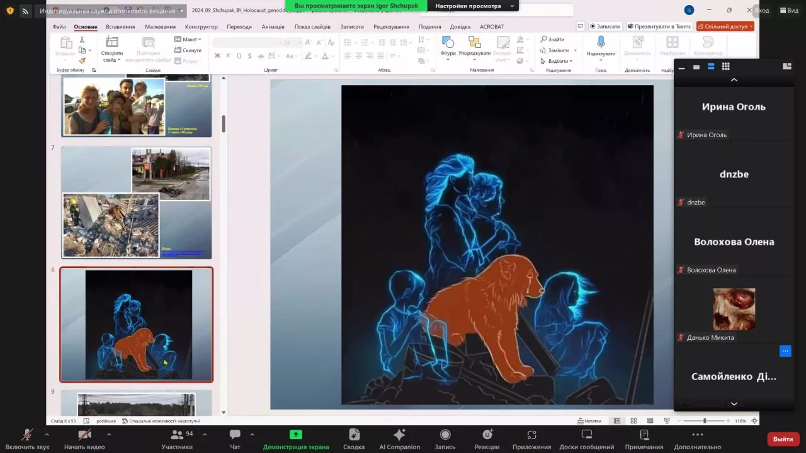
Task: Switch to the Малювання ribbon tab
Action: pyautogui.click(x=160, y=26)
